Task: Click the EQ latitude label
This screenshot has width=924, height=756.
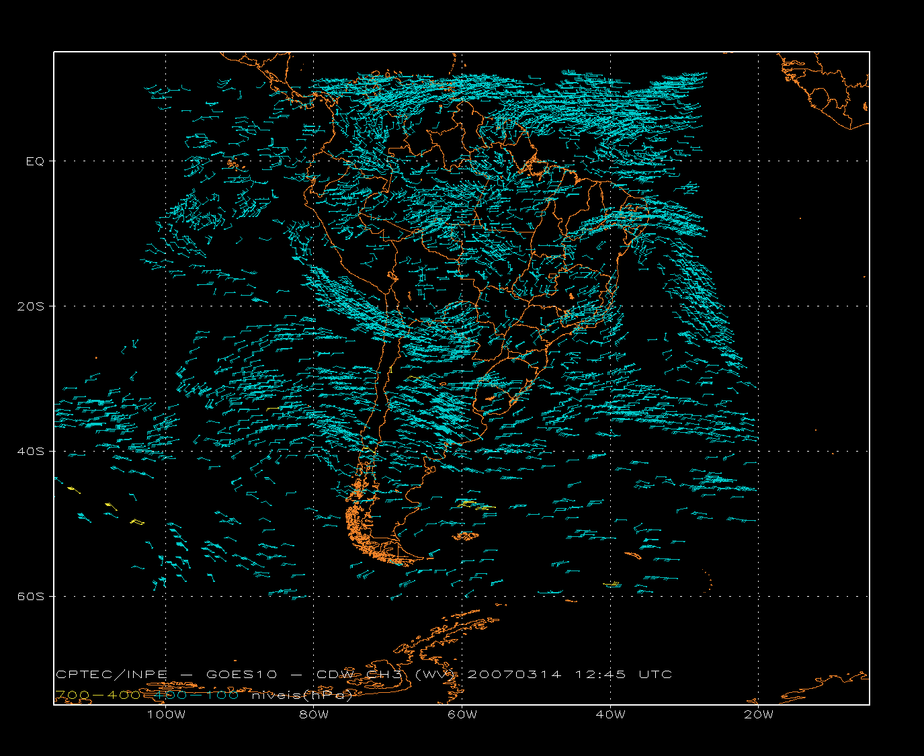Action: (35, 161)
